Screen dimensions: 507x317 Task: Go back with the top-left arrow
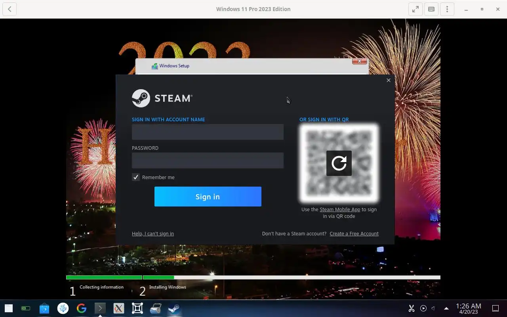point(10,9)
